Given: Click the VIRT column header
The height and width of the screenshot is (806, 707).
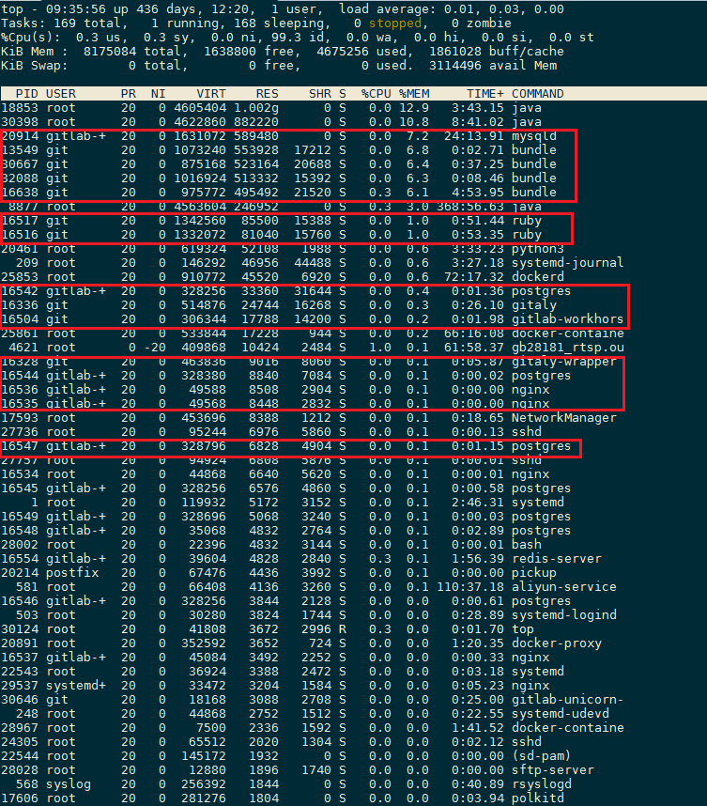Looking at the screenshot, I should 211,94.
